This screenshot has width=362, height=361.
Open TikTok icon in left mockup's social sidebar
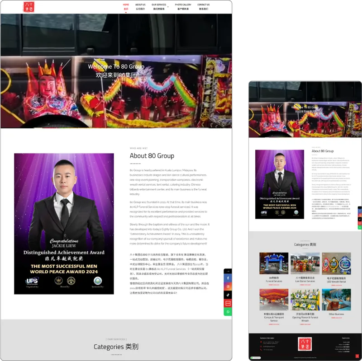tap(228, 295)
